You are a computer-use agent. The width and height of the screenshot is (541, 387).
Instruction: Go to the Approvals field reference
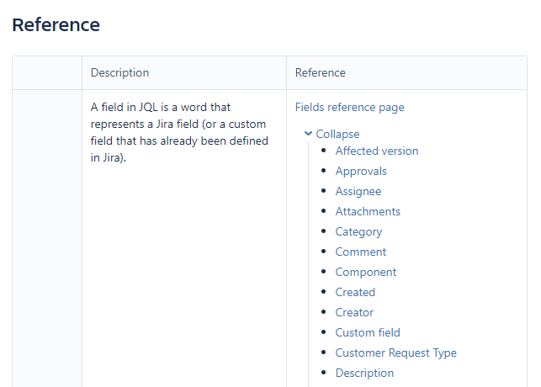pyautogui.click(x=361, y=171)
